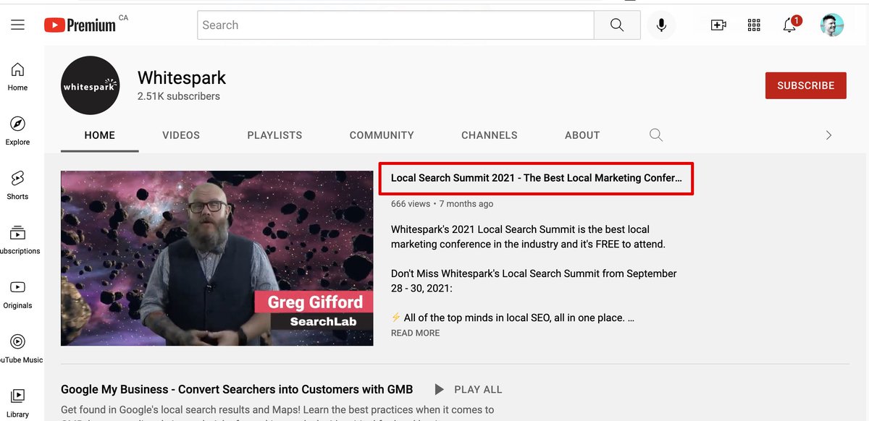This screenshot has width=869, height=421.
Task: Search within the Whitespark channel
Action: (656, 135)
